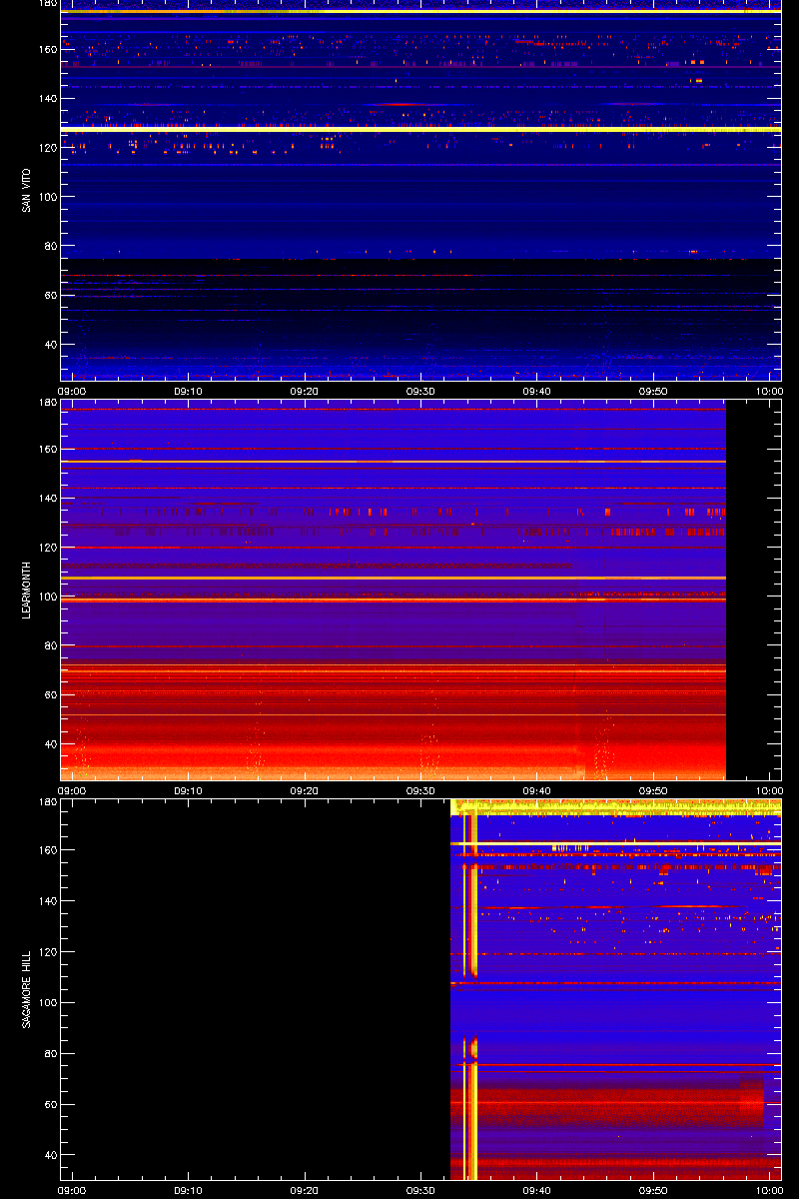Select 09:00 tick under San Vito panel

72,391
